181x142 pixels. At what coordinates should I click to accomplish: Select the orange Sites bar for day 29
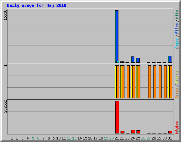160,82
